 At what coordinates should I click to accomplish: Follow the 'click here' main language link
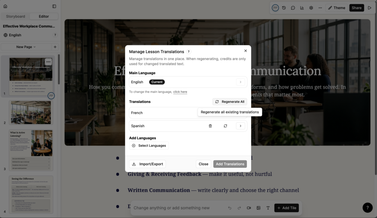pos(180,92)
